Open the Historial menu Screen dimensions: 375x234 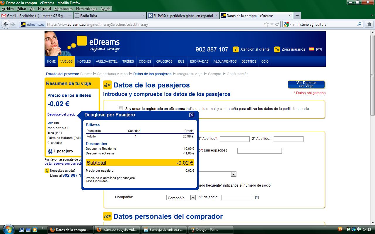(x=45, y=9)
